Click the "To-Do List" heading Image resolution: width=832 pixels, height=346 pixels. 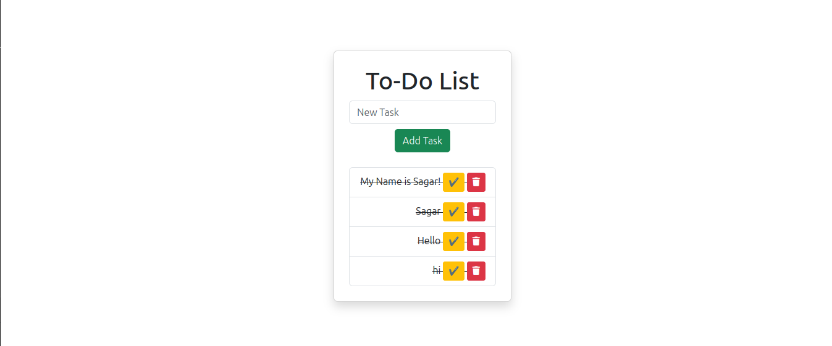coord(422,81)
